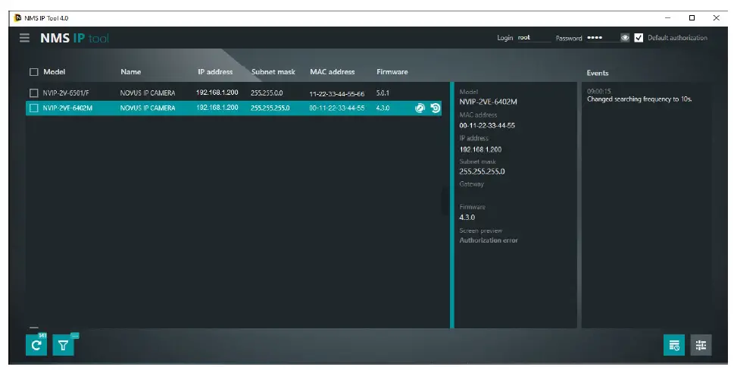
Task: Click Subnet mask value in details panel
Action: point(483,171)
